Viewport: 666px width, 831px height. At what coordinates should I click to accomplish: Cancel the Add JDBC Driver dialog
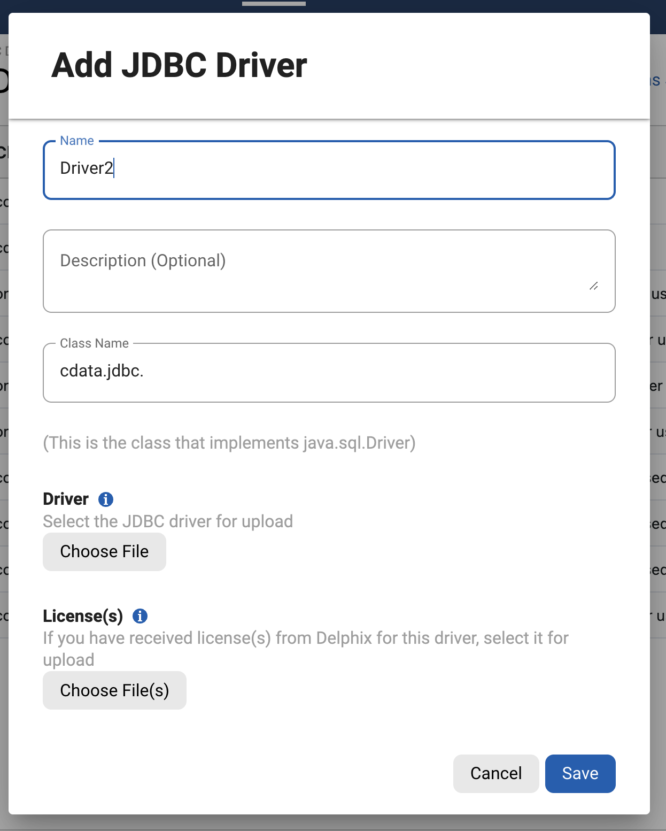tap(495, 773)
